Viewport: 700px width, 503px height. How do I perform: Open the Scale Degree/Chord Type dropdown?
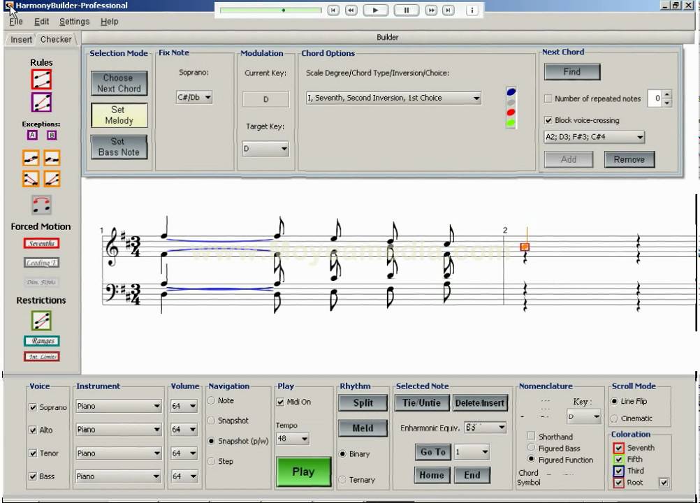[393, 98]
